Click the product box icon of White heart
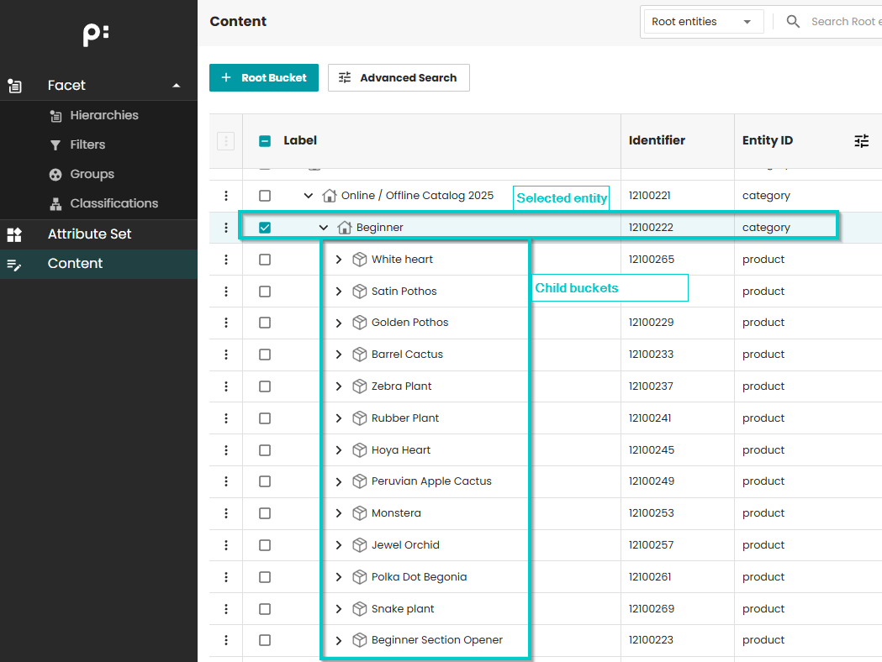 click(359, 259)
